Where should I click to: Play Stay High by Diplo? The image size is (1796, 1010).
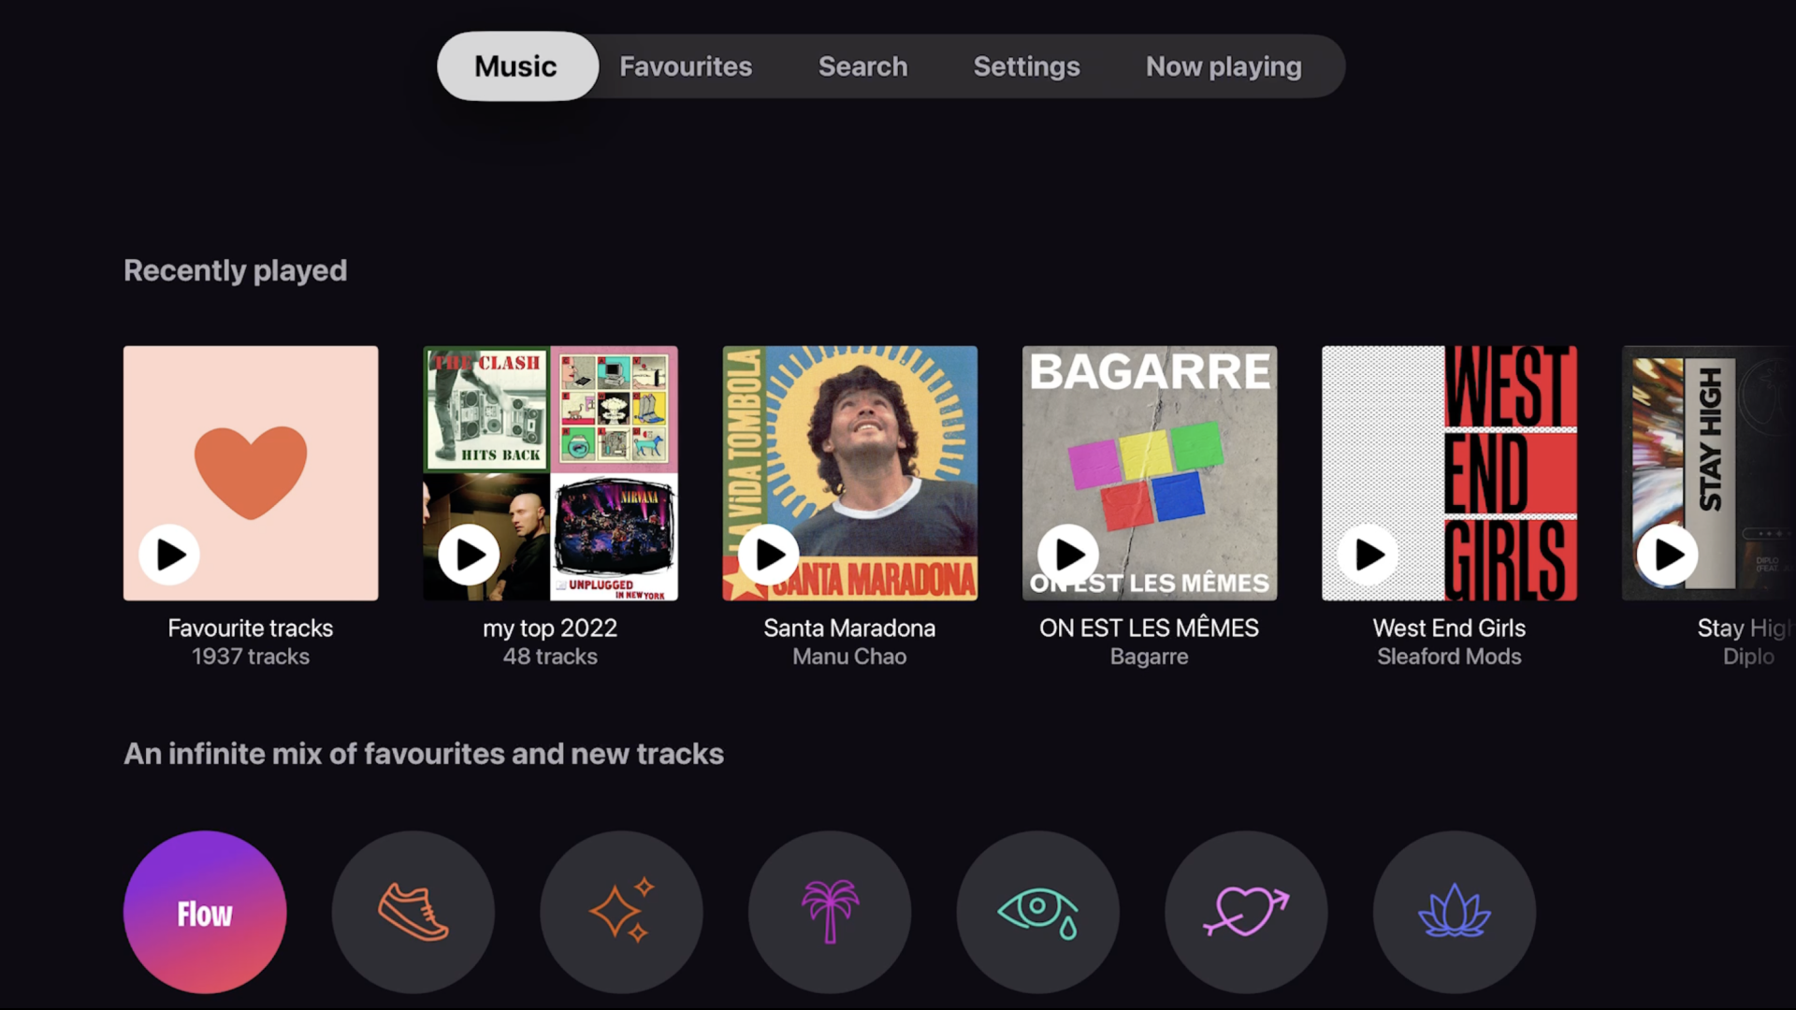[1667, 555]
